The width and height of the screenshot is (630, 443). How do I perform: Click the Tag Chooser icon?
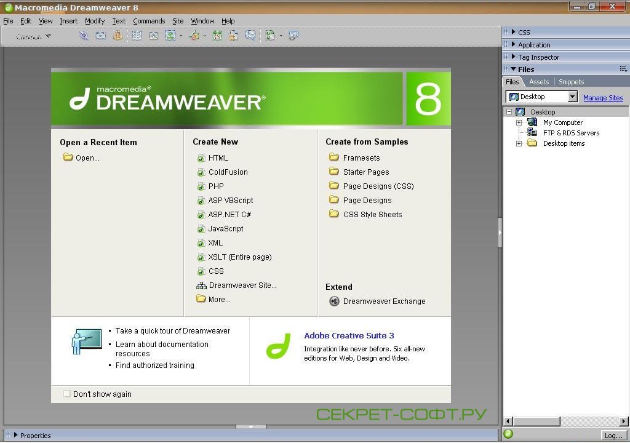click(x=293, y=36)
